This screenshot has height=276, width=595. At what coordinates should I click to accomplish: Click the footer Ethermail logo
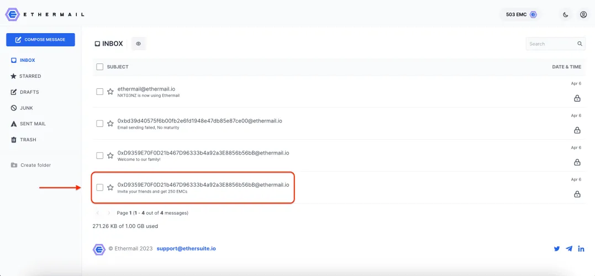click(99, 249)
